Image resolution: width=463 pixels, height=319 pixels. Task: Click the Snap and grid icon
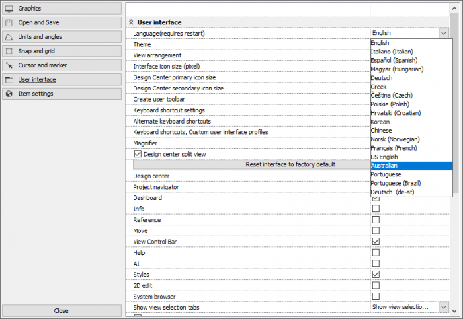[x=9, y=51]
